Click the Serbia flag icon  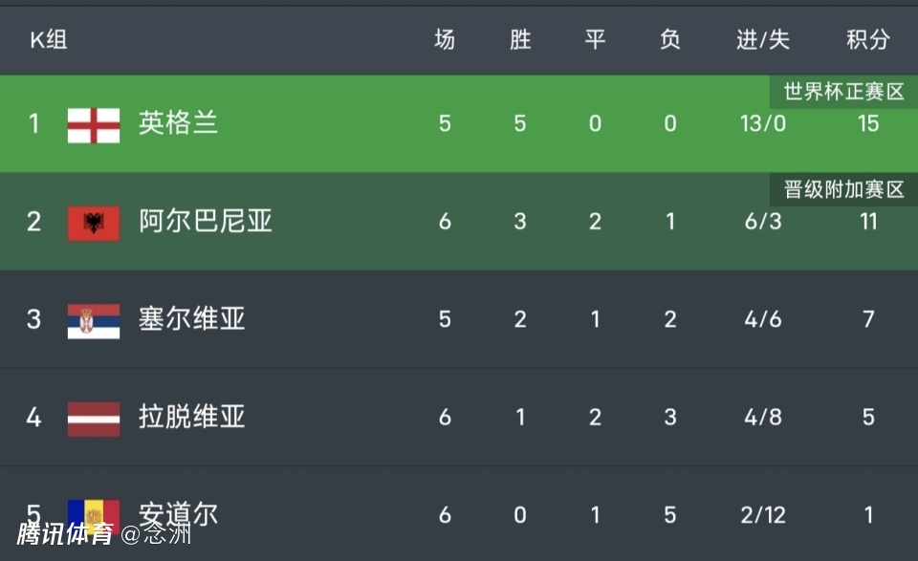coord(94,320)
